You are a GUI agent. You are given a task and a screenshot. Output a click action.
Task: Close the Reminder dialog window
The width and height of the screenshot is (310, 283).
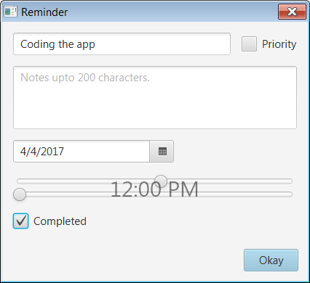[292, 12]
